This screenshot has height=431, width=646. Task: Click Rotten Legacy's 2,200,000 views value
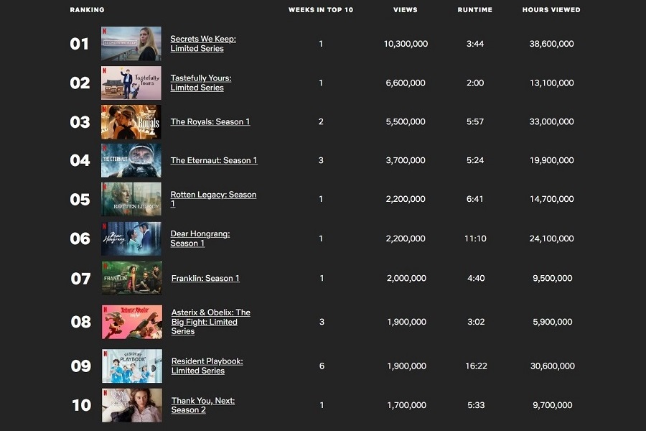point(406,199)
